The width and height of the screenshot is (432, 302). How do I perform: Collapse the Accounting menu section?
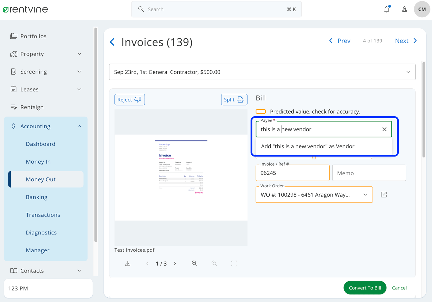point(79,126)
